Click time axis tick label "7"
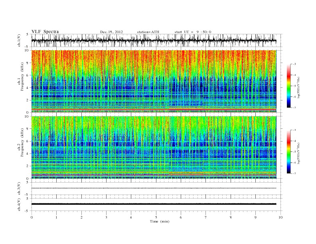The image size is (316, 244). pyautogui.click(x=206, y=217)
